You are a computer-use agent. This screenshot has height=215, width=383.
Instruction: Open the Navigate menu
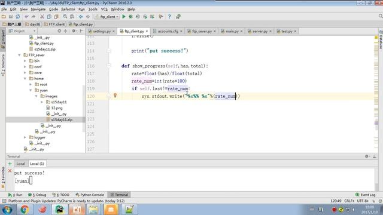[38, 10]
